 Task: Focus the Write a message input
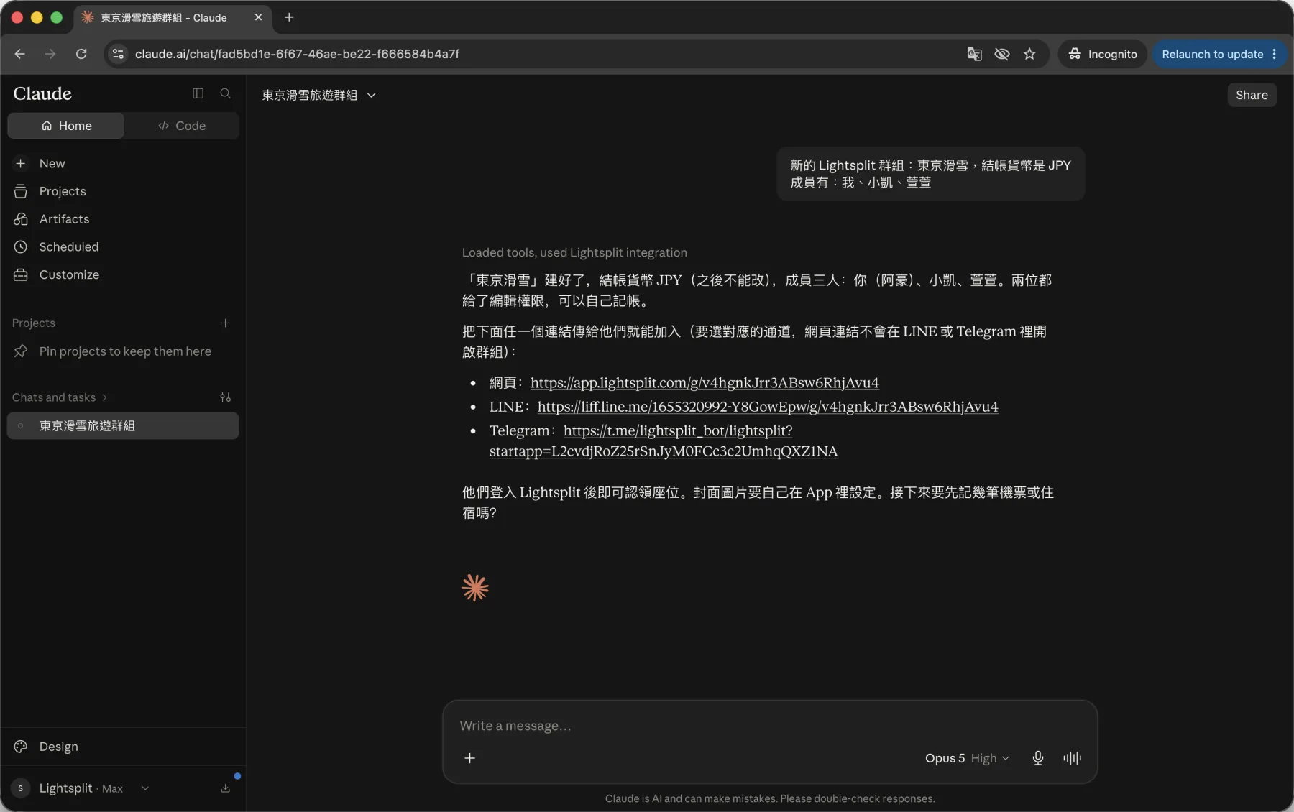pos(769,726)
